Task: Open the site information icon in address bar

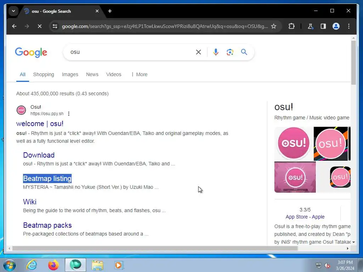Action: coord(55,26)
